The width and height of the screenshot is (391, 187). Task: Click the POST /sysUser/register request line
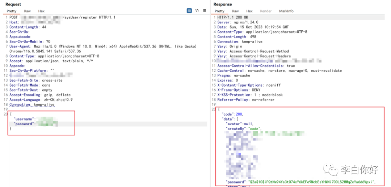click(x=62, y=17)
